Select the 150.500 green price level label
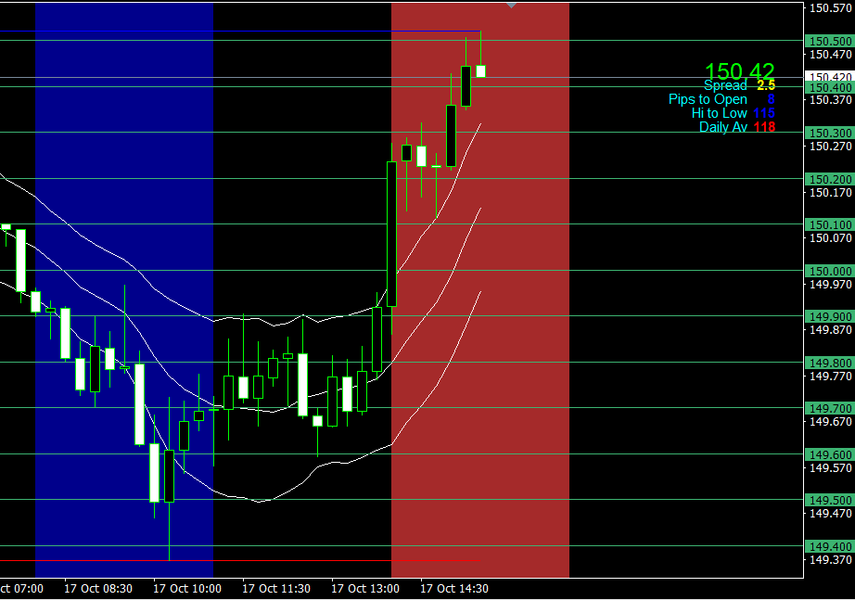Viewport: 855px width, 600px height. click(829, 41)
